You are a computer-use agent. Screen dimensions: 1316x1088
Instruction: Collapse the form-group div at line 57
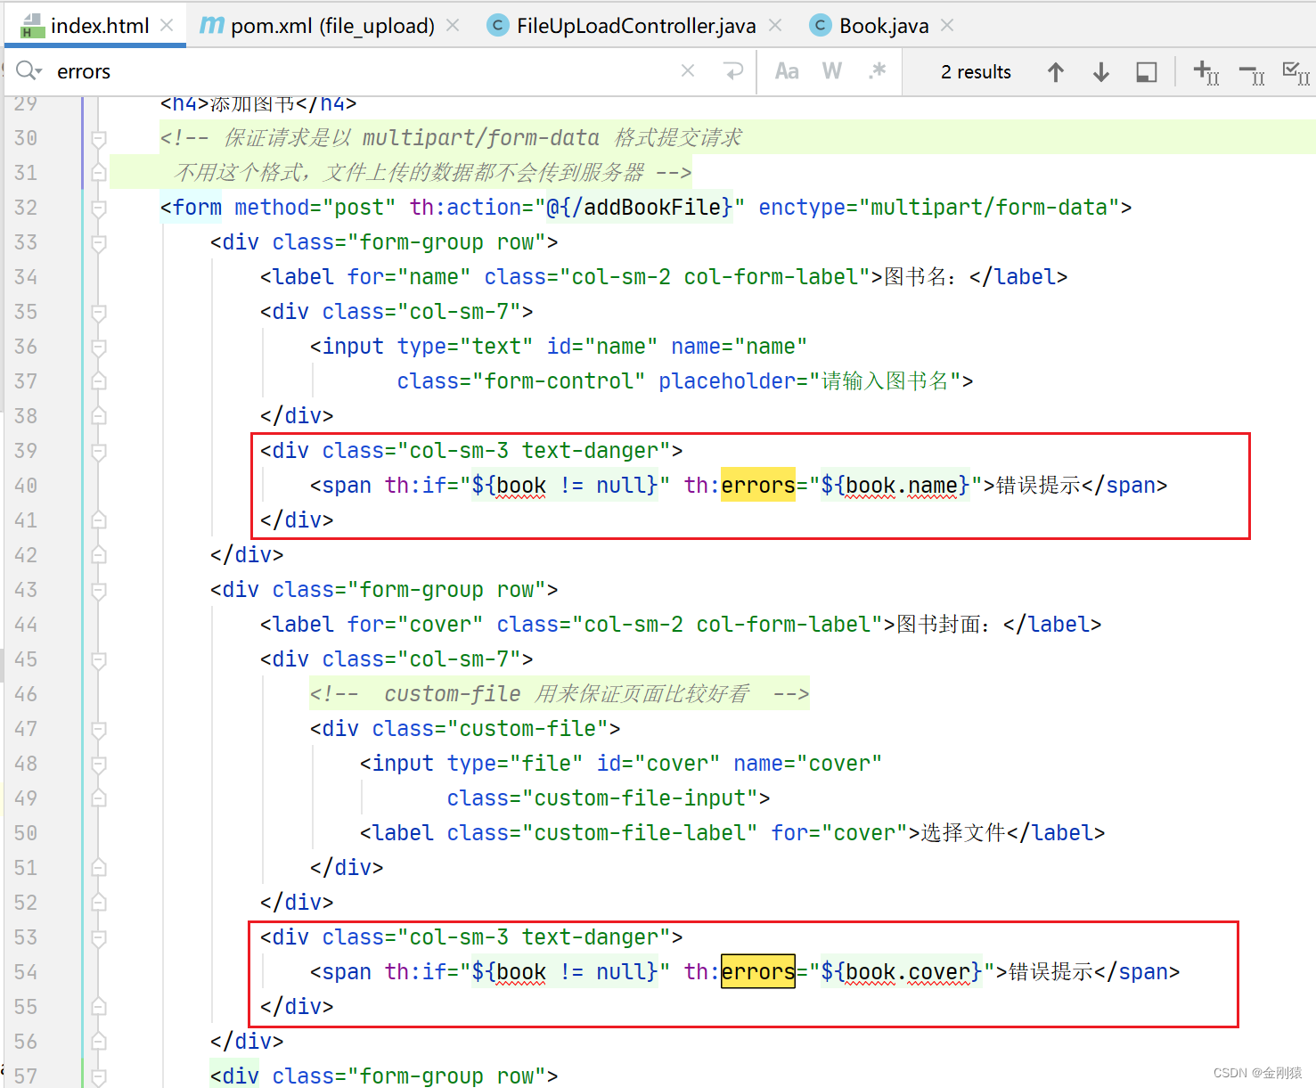[99, 1076]
